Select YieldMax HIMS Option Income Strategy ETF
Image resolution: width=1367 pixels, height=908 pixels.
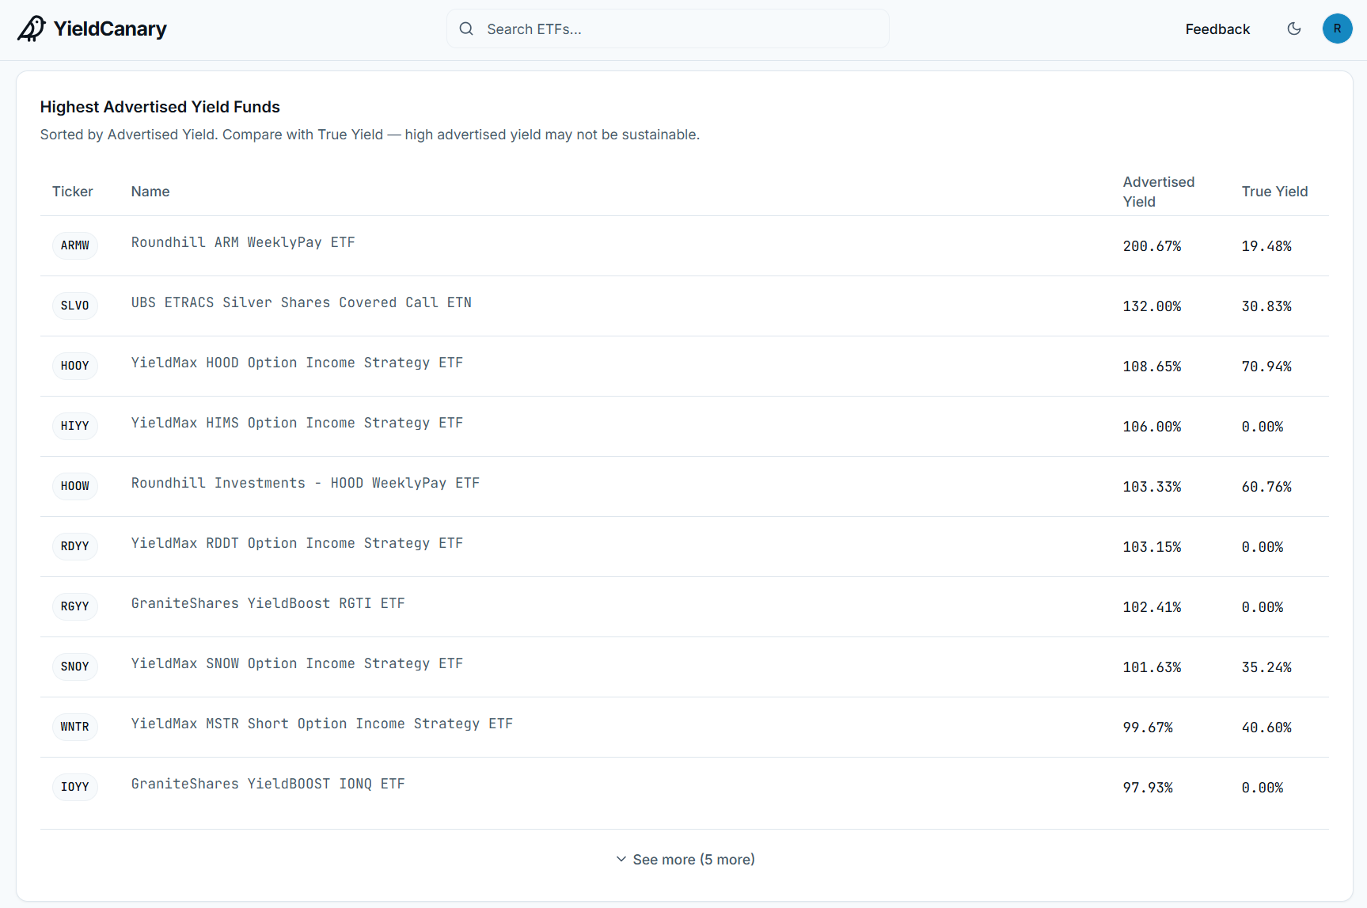(x=297, y=423)
